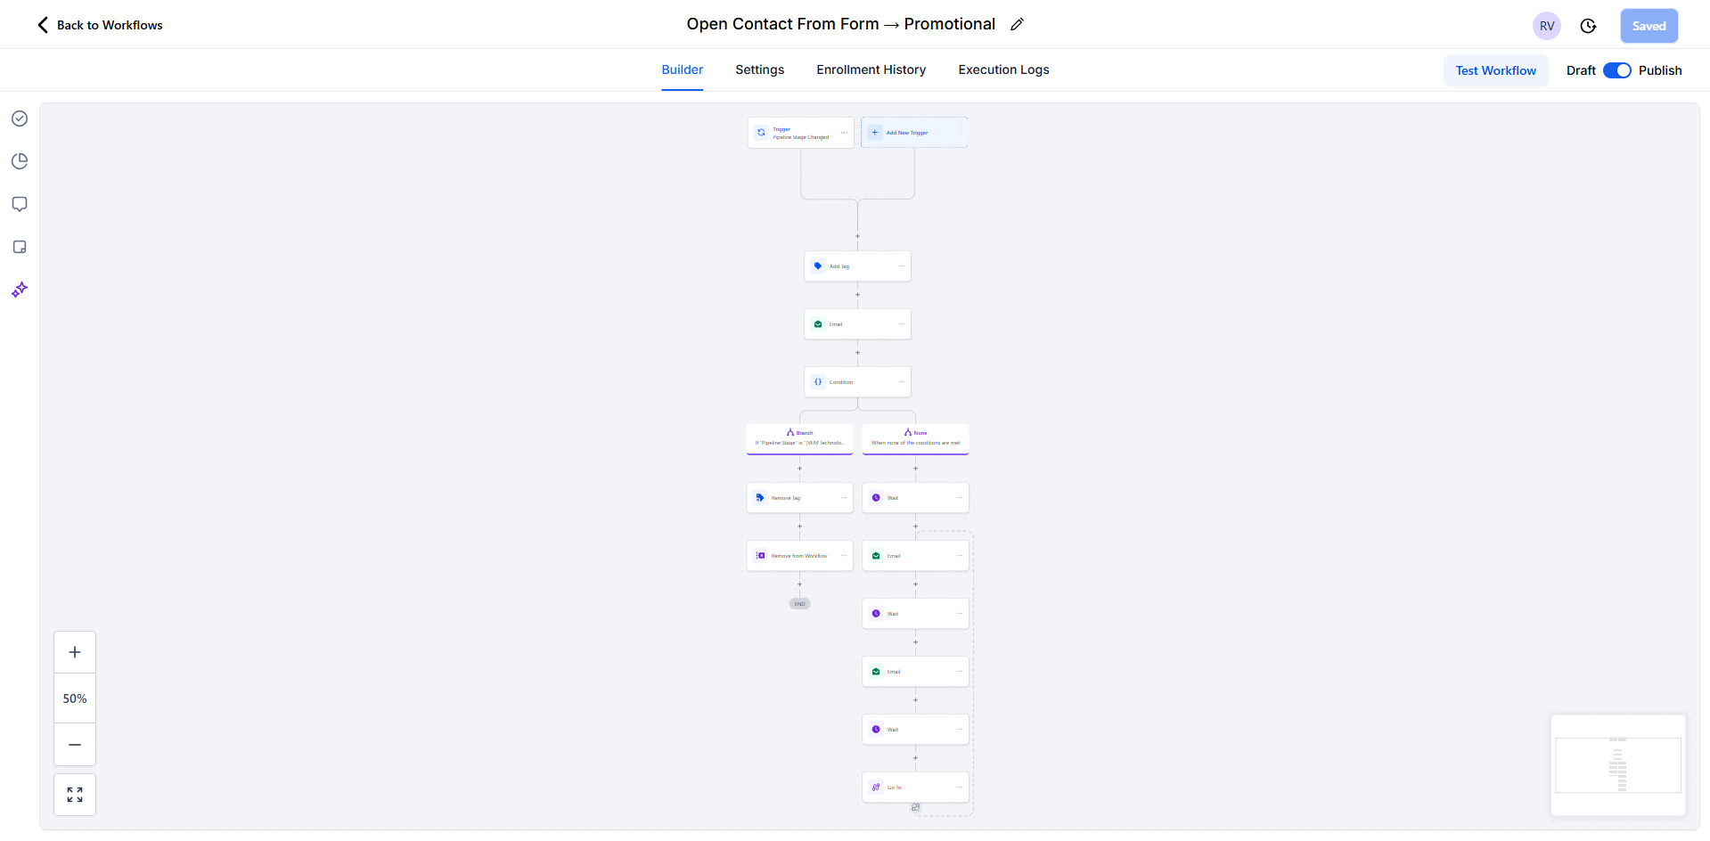The width and height of the screenshot is (1710, 841).
Task: Open three-dot menu on Wait node above Go To
Action: 959,729
